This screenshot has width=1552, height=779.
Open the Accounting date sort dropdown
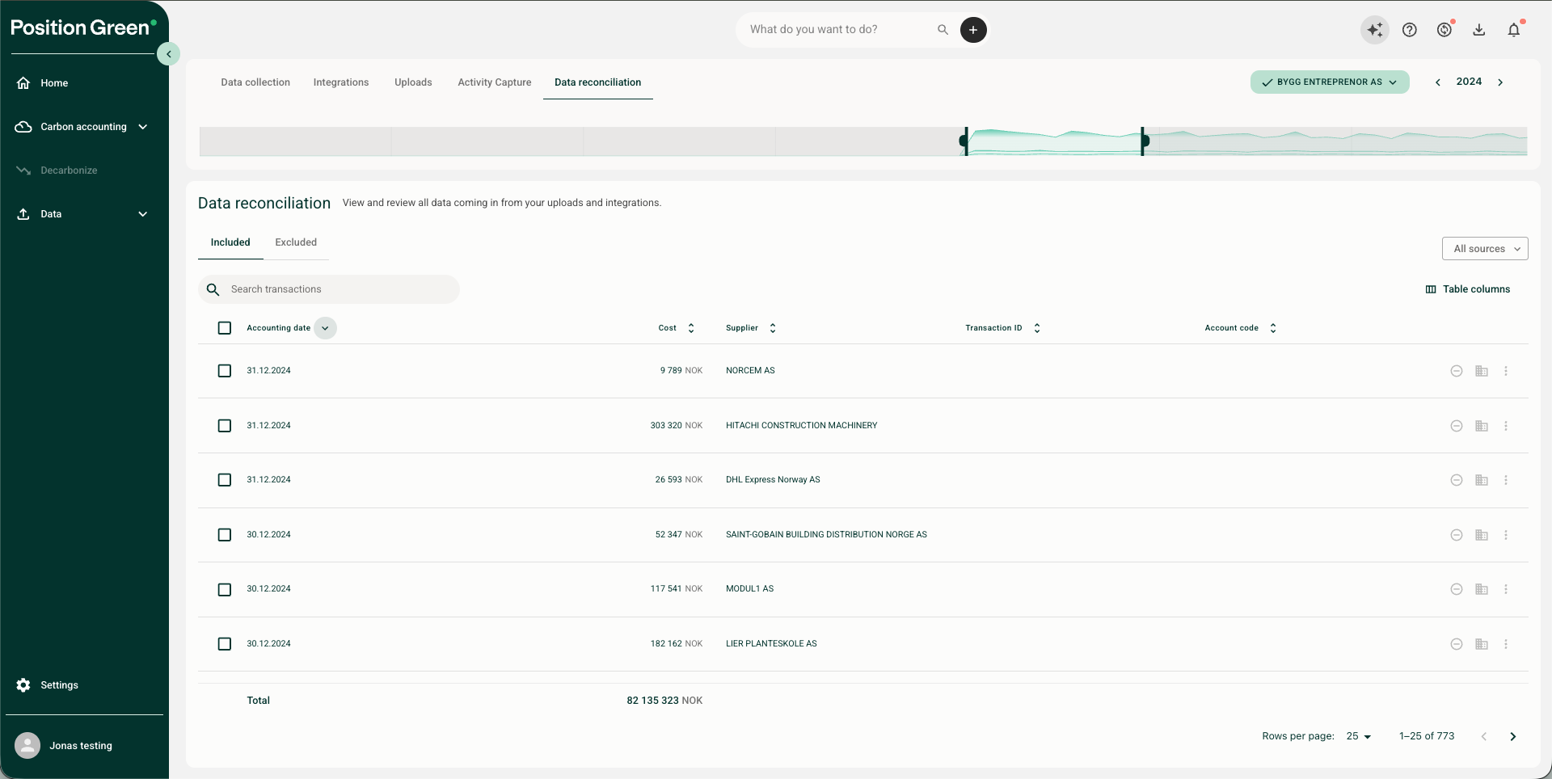coord(325,328)
